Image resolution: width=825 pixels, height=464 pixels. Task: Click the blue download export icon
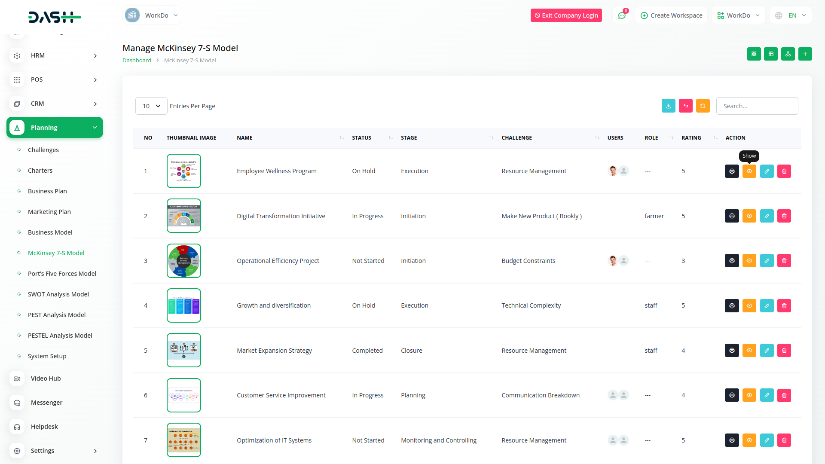coord(668,106)
